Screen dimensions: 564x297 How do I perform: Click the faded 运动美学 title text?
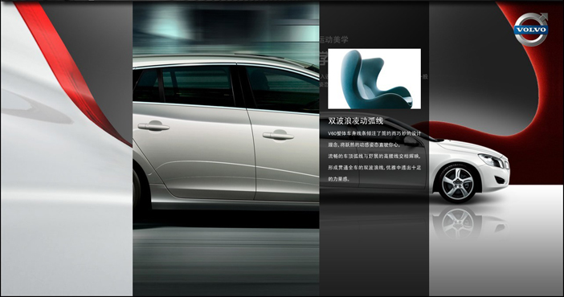click(334, 39)
